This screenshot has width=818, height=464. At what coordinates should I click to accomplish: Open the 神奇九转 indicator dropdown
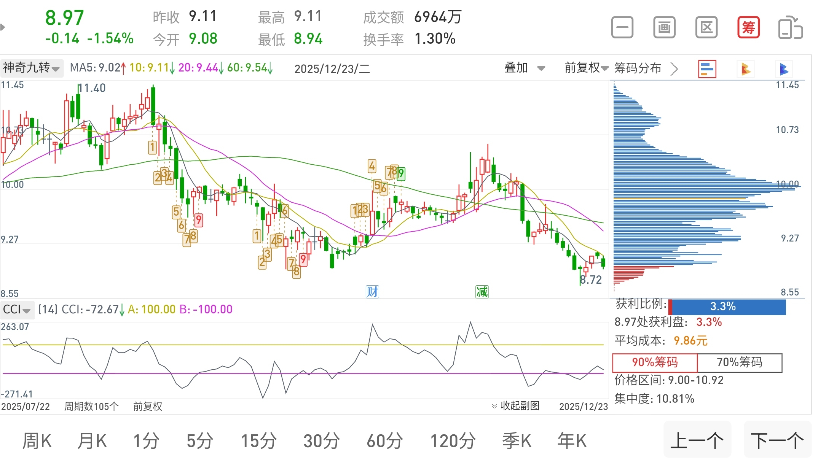[x=31, y=68]
